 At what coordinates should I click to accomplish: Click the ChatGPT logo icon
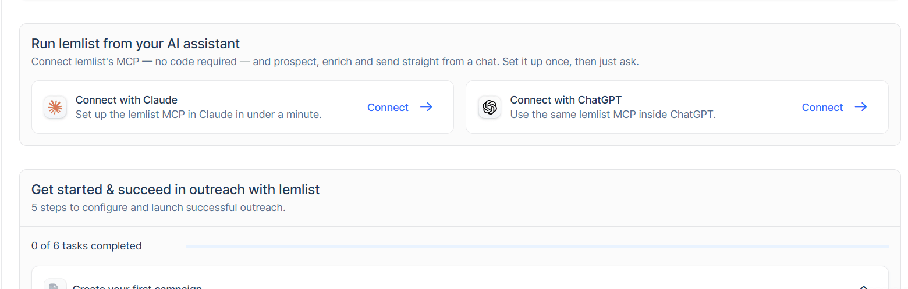[490, 107]
